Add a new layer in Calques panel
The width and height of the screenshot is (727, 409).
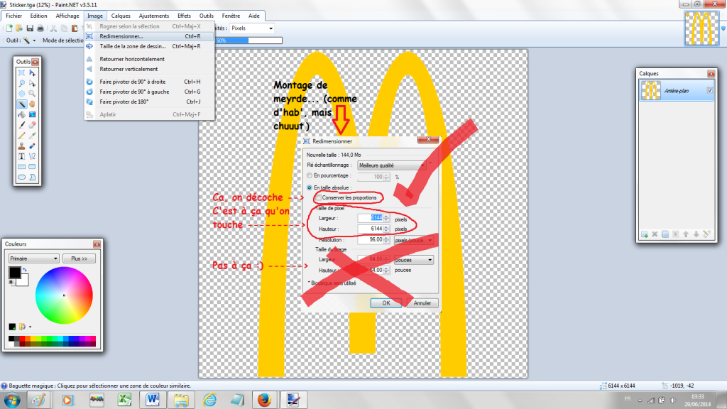coord(645,234)
